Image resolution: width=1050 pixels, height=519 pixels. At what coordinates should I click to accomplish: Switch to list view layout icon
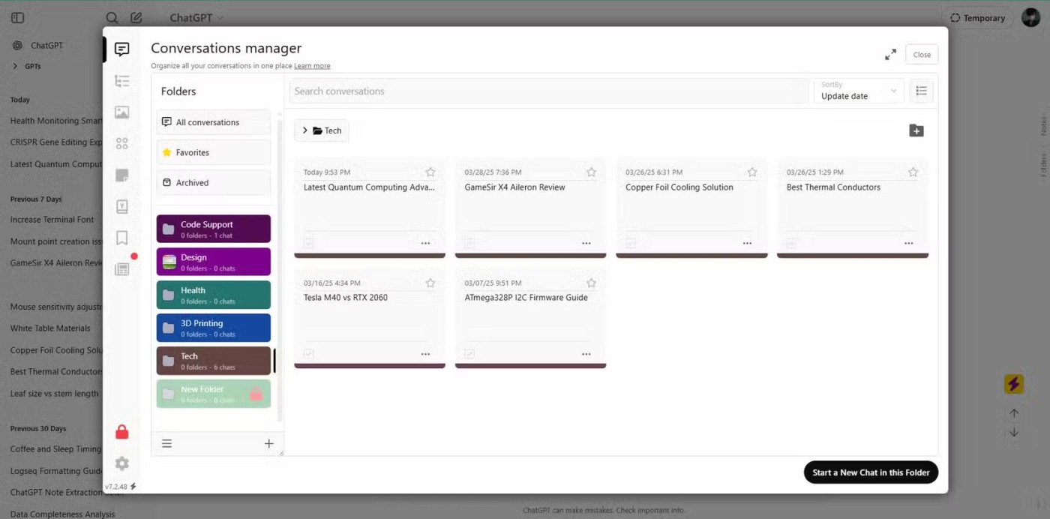(921, 91)
